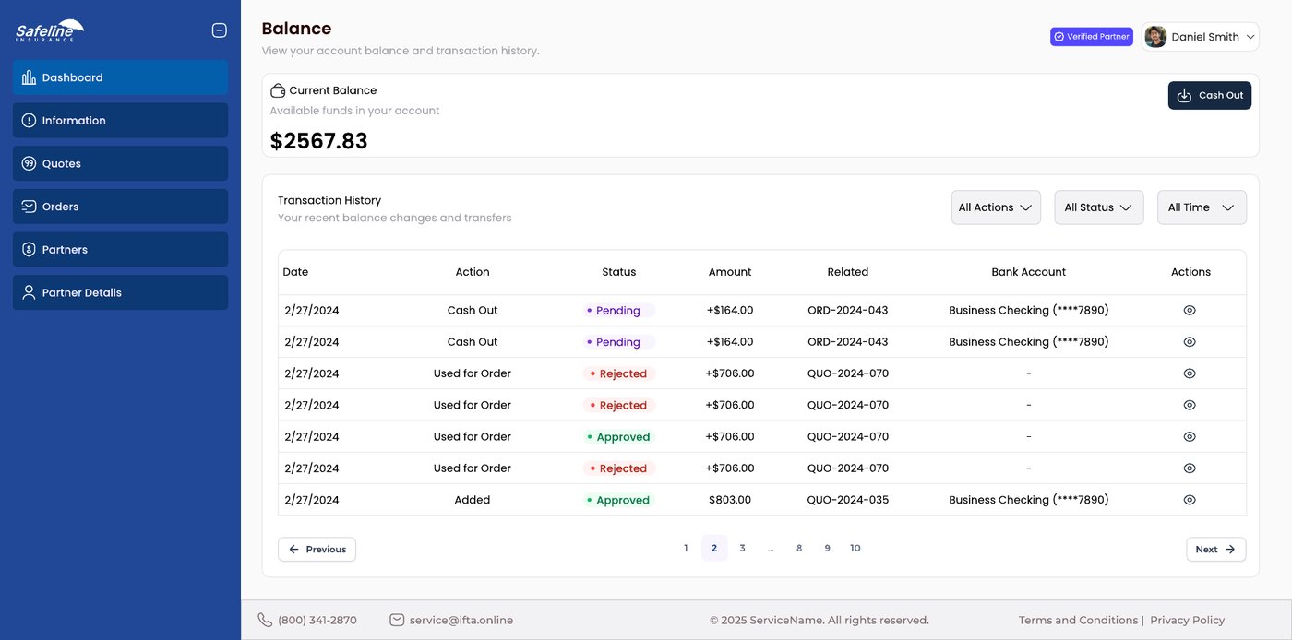Click the Orders envelope icon in sidebar
1292x640 pixels.
pos(29,207)
